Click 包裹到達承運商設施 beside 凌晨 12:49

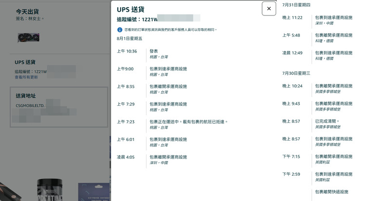click(x=334, y=53)
